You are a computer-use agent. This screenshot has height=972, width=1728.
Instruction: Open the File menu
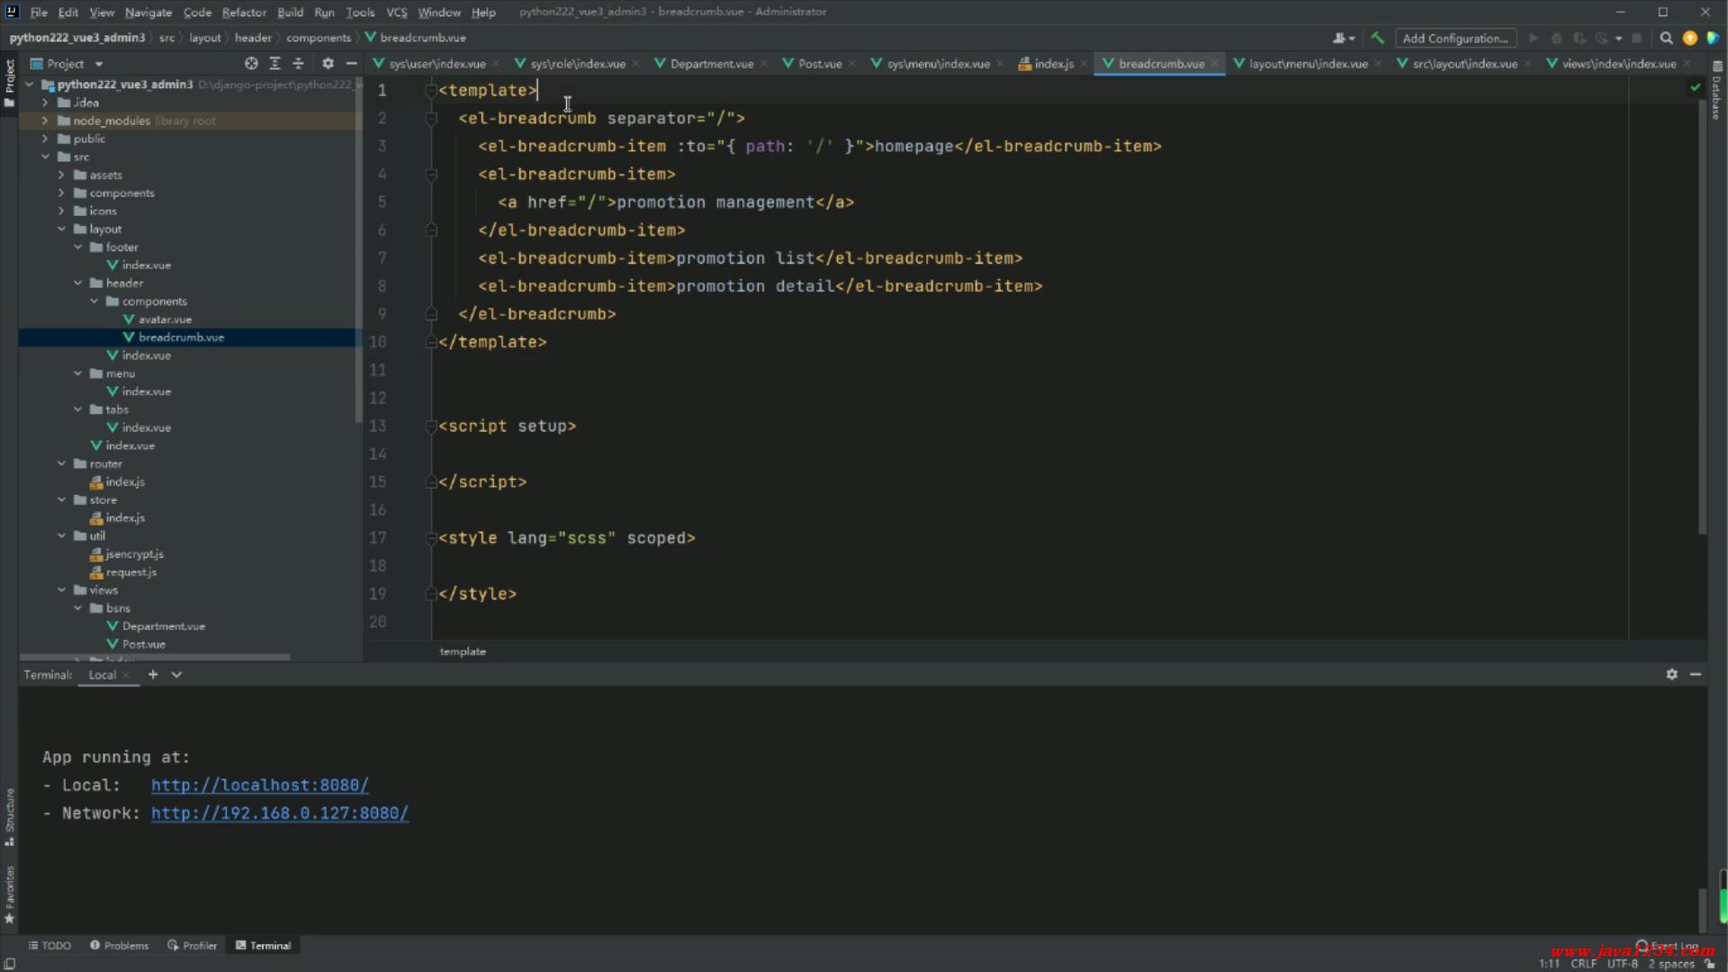tap(39, 12)
